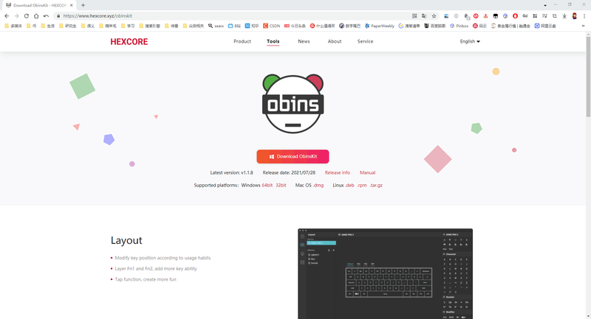The width and height of the screenshot is (591, 319).
Task: Click 'Tap function, create more fun'
Action: tap(145, 279)
